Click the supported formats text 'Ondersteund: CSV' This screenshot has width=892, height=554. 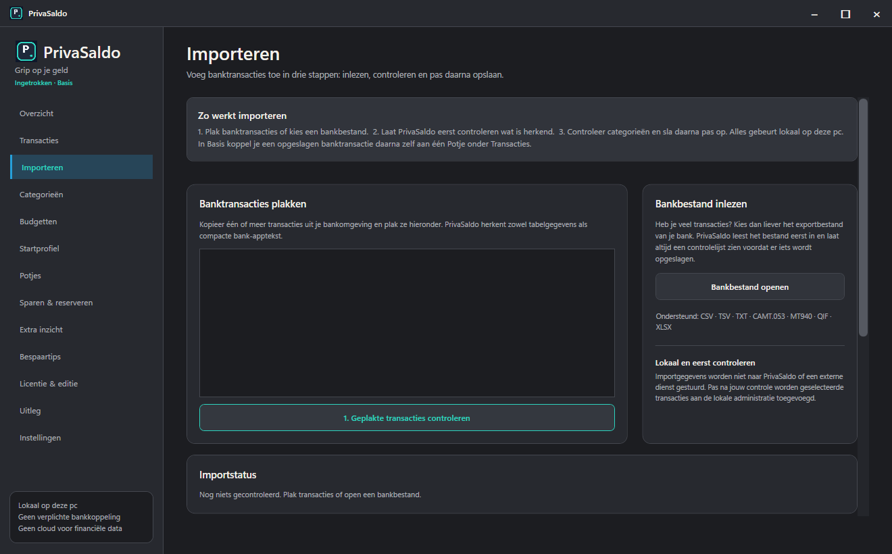click(743, 322)
